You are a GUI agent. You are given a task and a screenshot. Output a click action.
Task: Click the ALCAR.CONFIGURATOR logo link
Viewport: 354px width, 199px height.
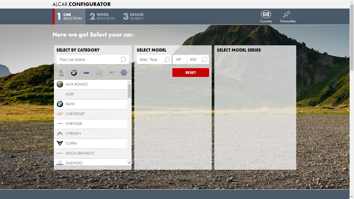click(x=82, y=4)
